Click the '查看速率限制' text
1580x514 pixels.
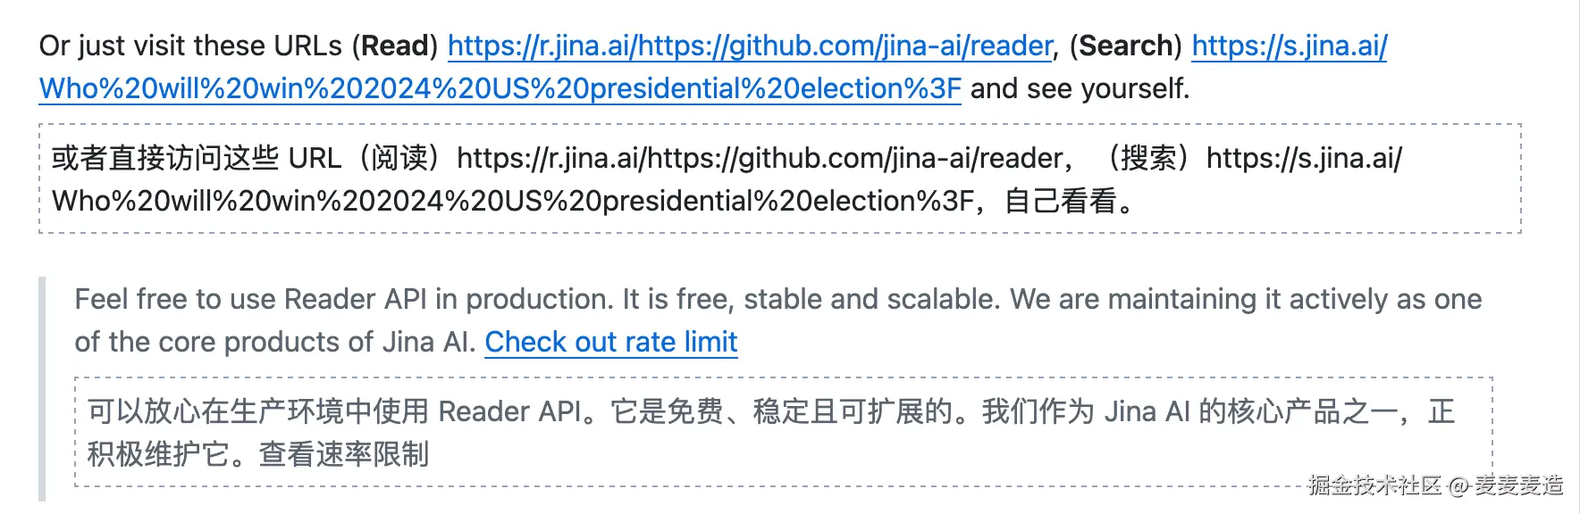click(344, 454)
